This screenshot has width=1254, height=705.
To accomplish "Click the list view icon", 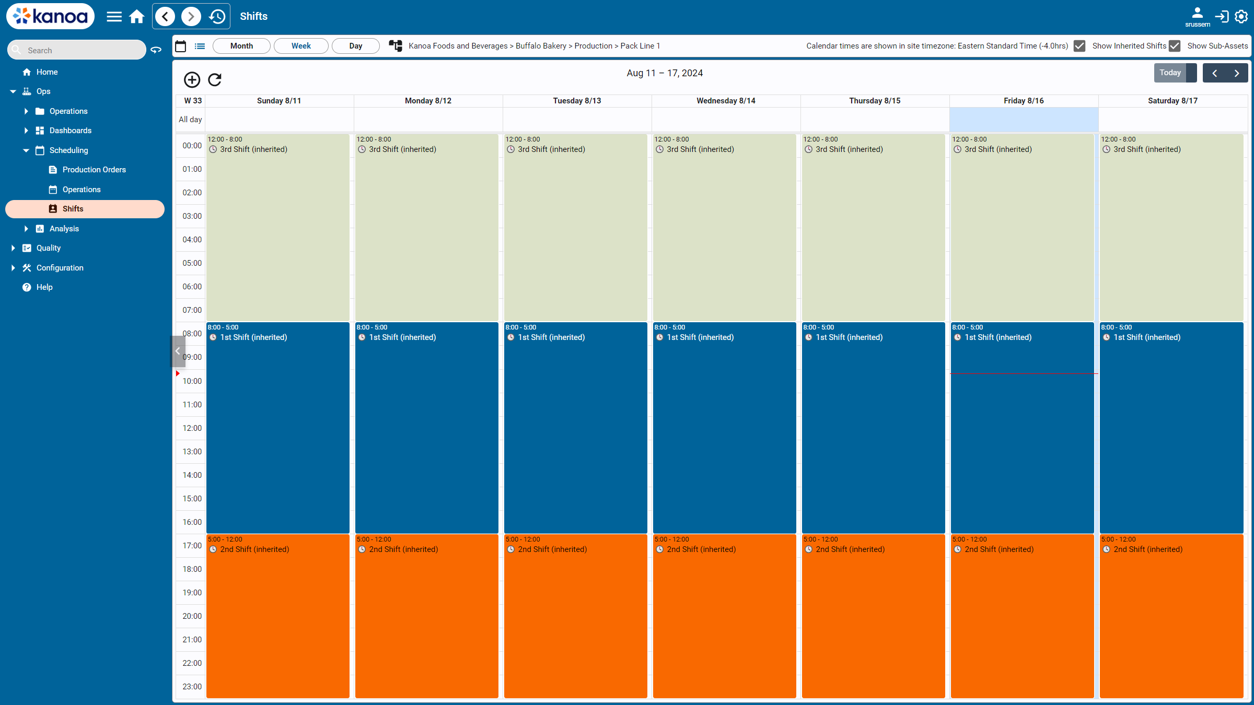I will click(x=200, y=45).
